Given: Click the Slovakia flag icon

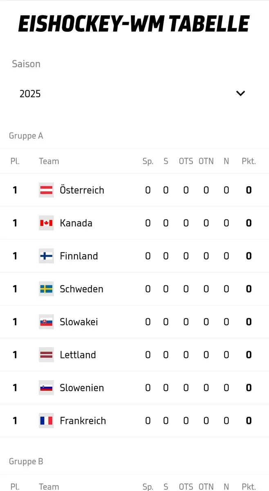Looking at the screenshot, I should tap(46, 322).
